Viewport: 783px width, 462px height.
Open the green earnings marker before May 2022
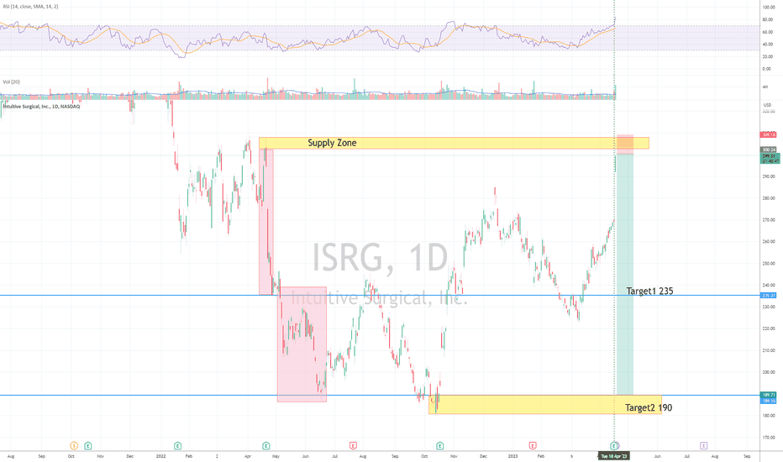(x=266, y=445)
